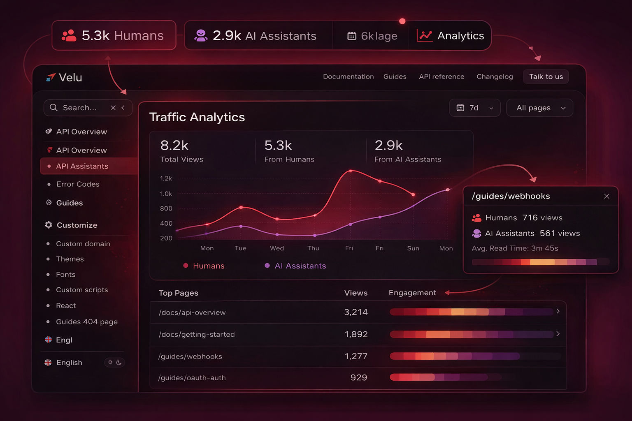The height and width of the screenshot is (421, 632).
Task: Enable dark mode via the moon toggle
Action: (119, 362)
